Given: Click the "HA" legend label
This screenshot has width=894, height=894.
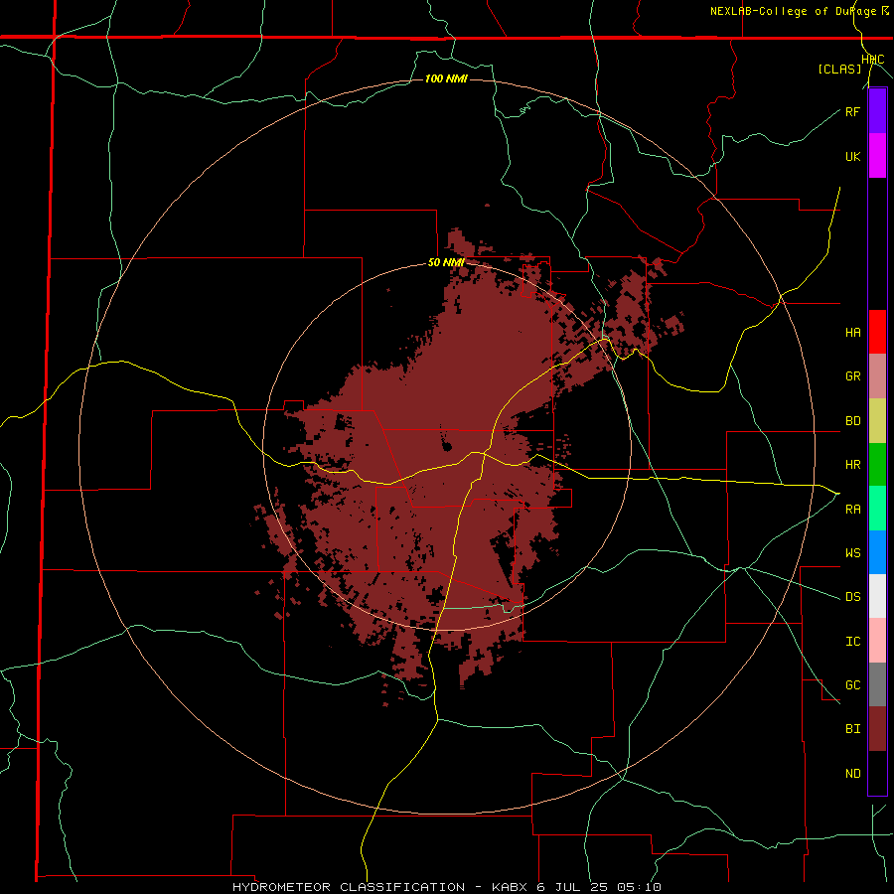Looking at the screenshot, I should (x=852, y=333).
